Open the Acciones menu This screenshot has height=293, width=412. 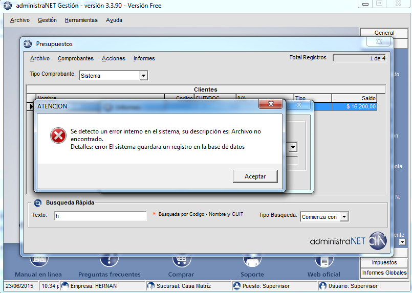pyautogui.click(x=114, y=58)
